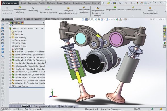167x111 pixels.
Task: Select Ventiel_out<1> component
Action: [30, 75]
